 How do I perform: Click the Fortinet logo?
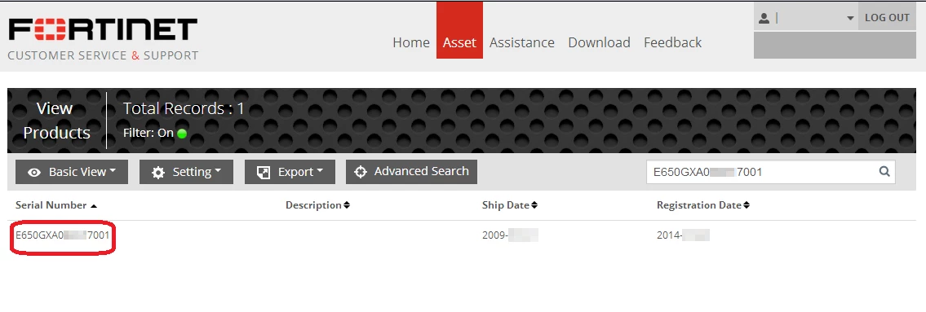(103, 29)
